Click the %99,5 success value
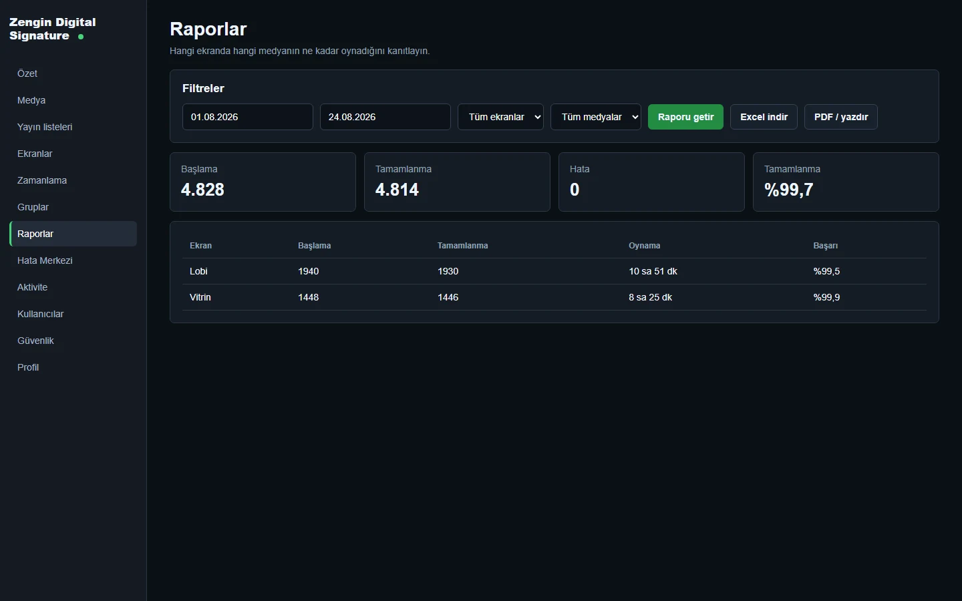 coord(826,271)
